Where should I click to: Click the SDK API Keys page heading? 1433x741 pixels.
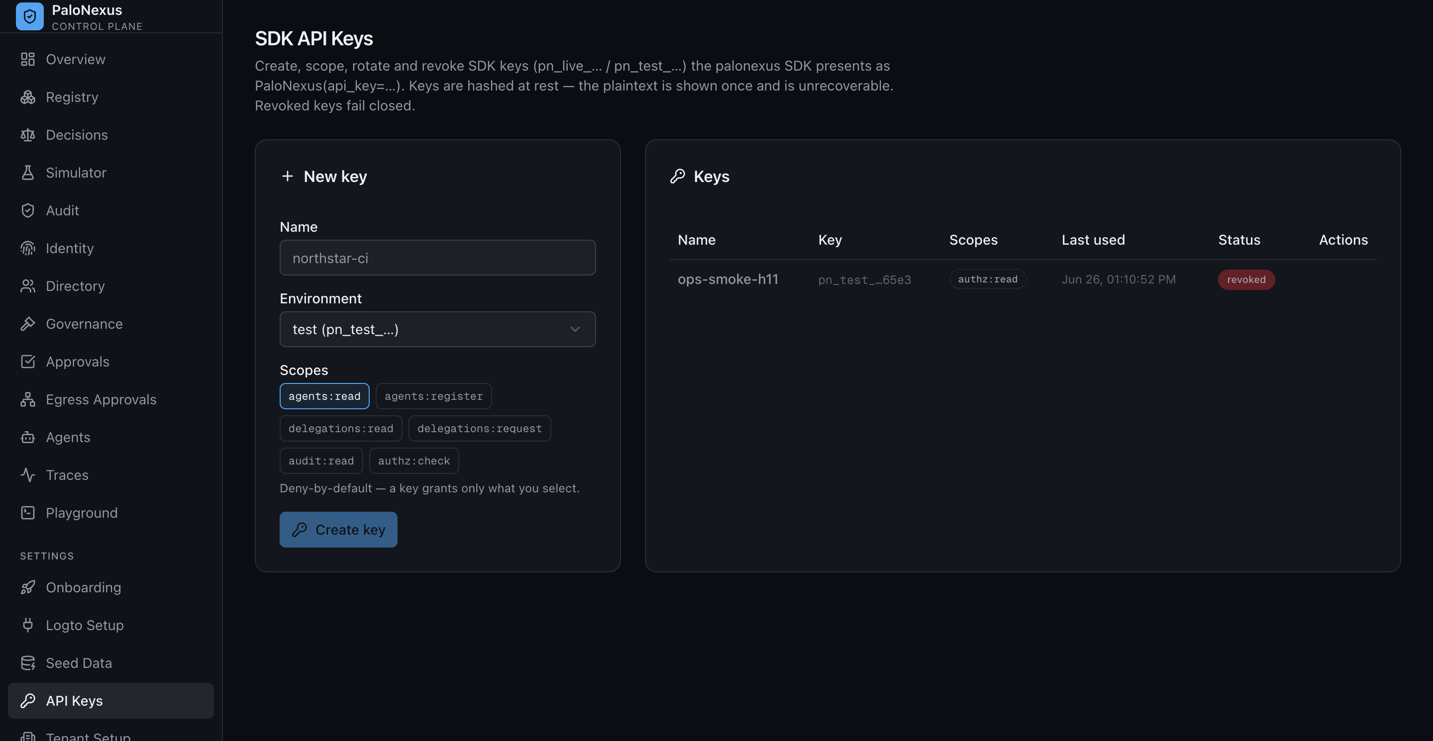[314, 38]
